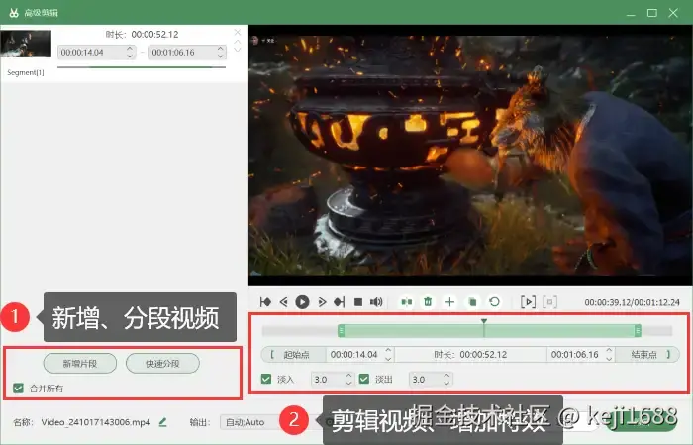Viewport: 693px width, 445px height.
Task: Click the 时长 text in the timeline row
Action: pyautogui.click(x=470, y=355)
